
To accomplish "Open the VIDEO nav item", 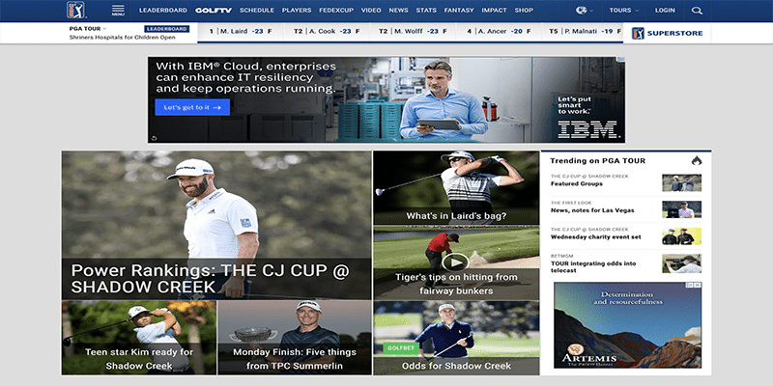I will (x=371, y=11).
